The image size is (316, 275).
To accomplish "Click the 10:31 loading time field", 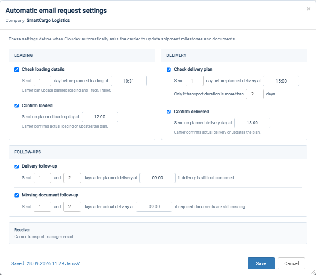I will click(129, 81).
